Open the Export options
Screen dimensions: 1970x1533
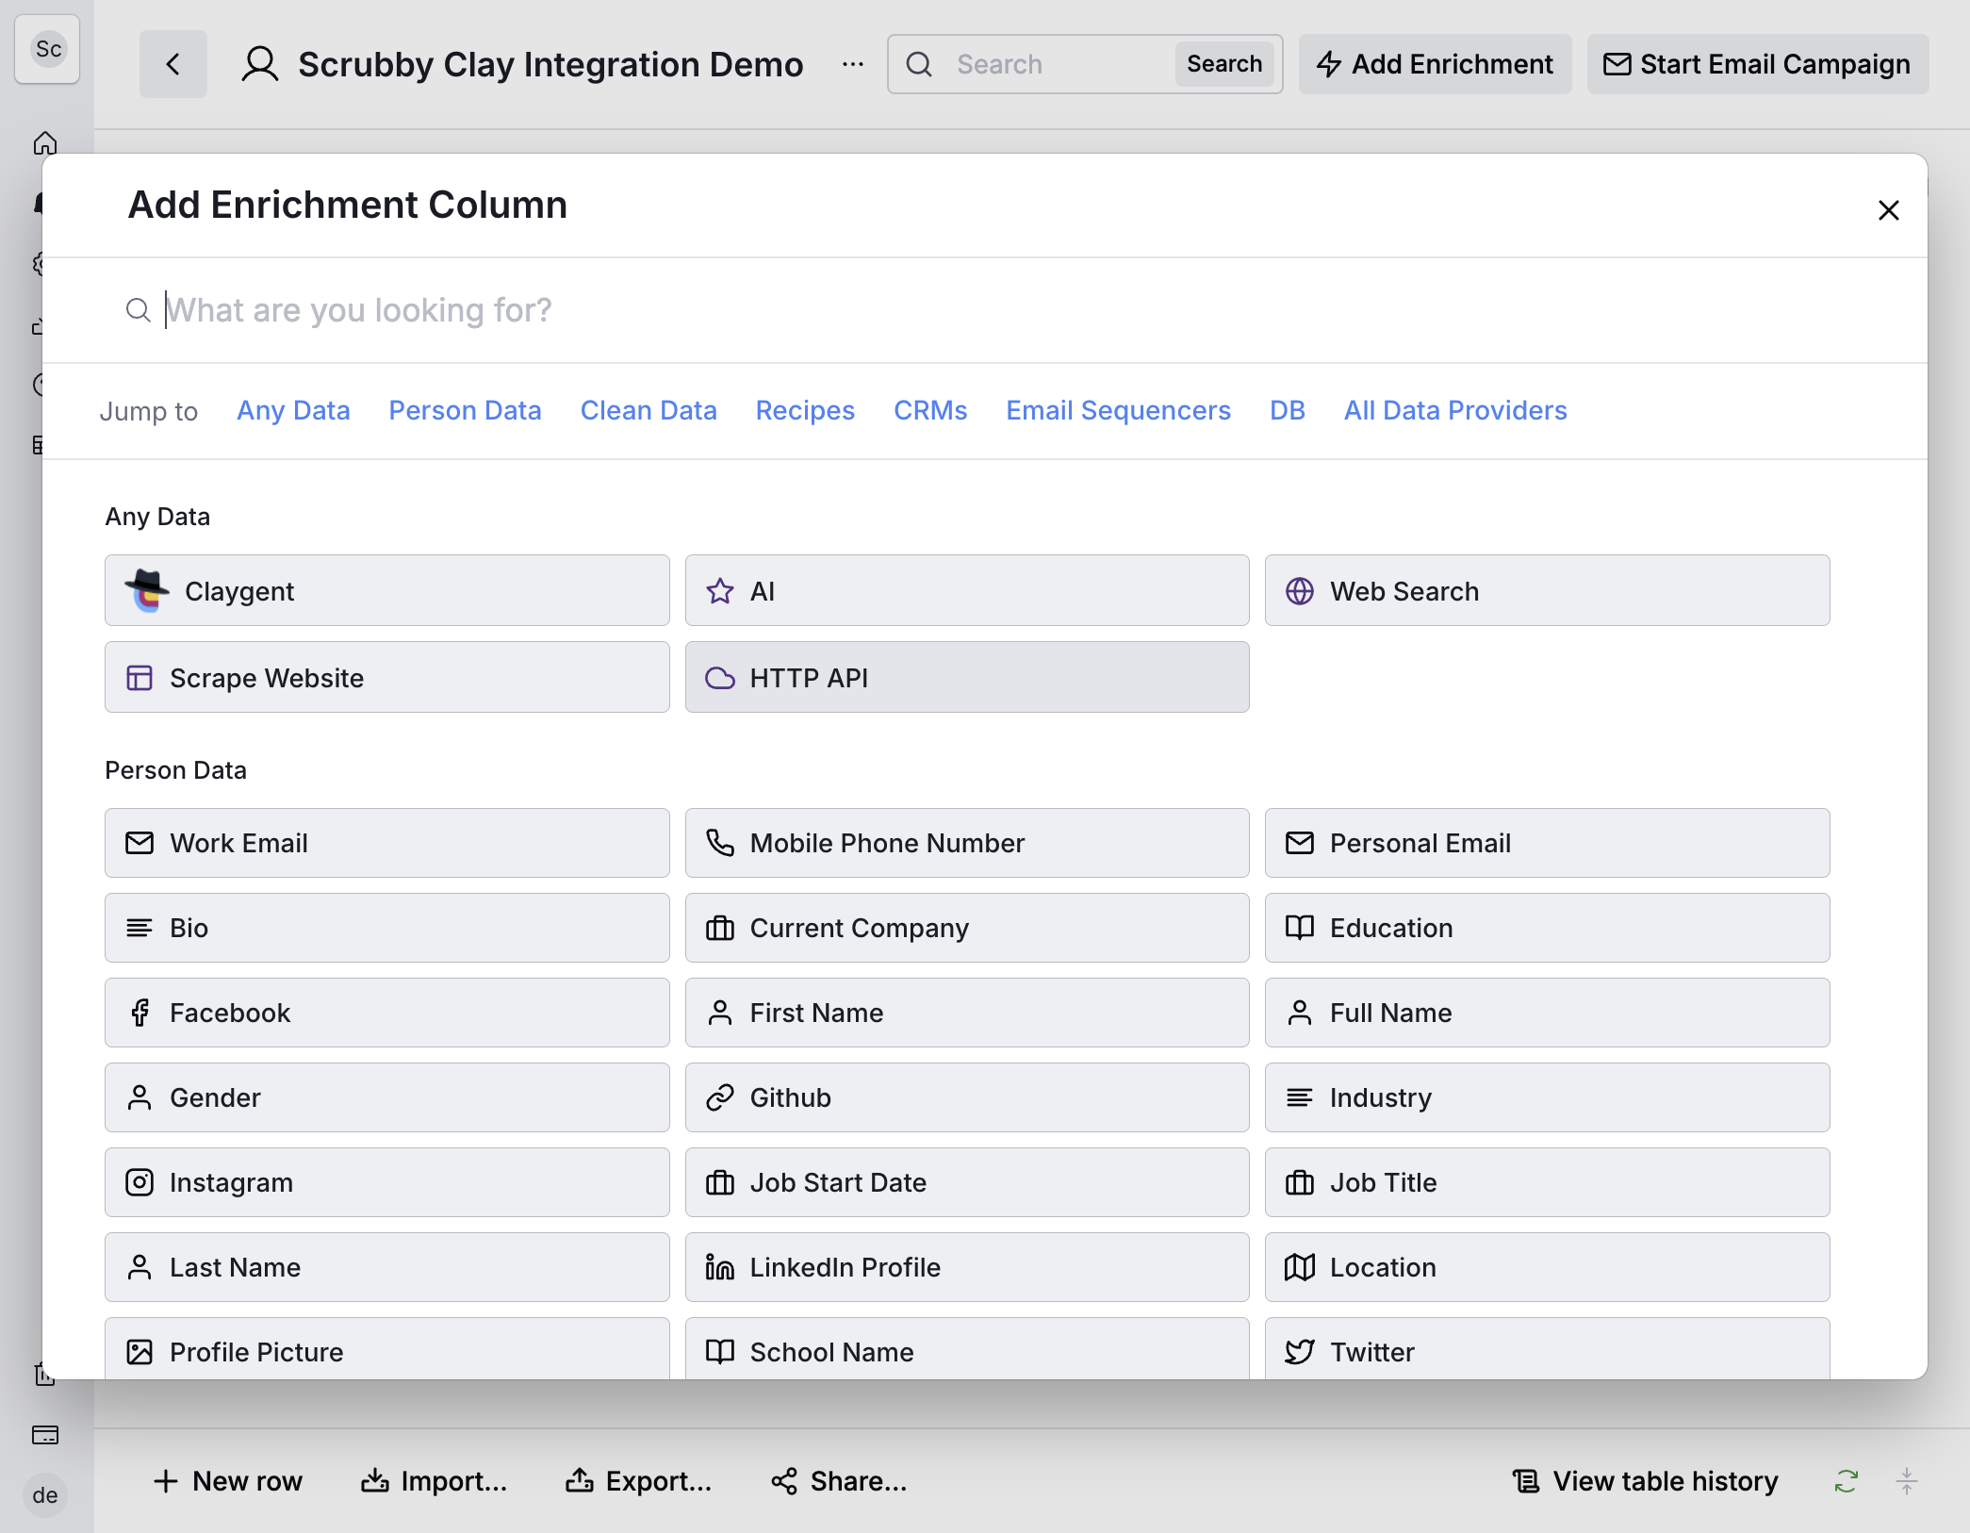[x=638, y=1481]
